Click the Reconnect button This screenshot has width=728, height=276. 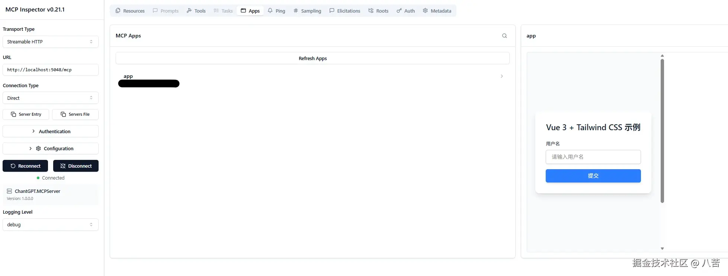25,166
